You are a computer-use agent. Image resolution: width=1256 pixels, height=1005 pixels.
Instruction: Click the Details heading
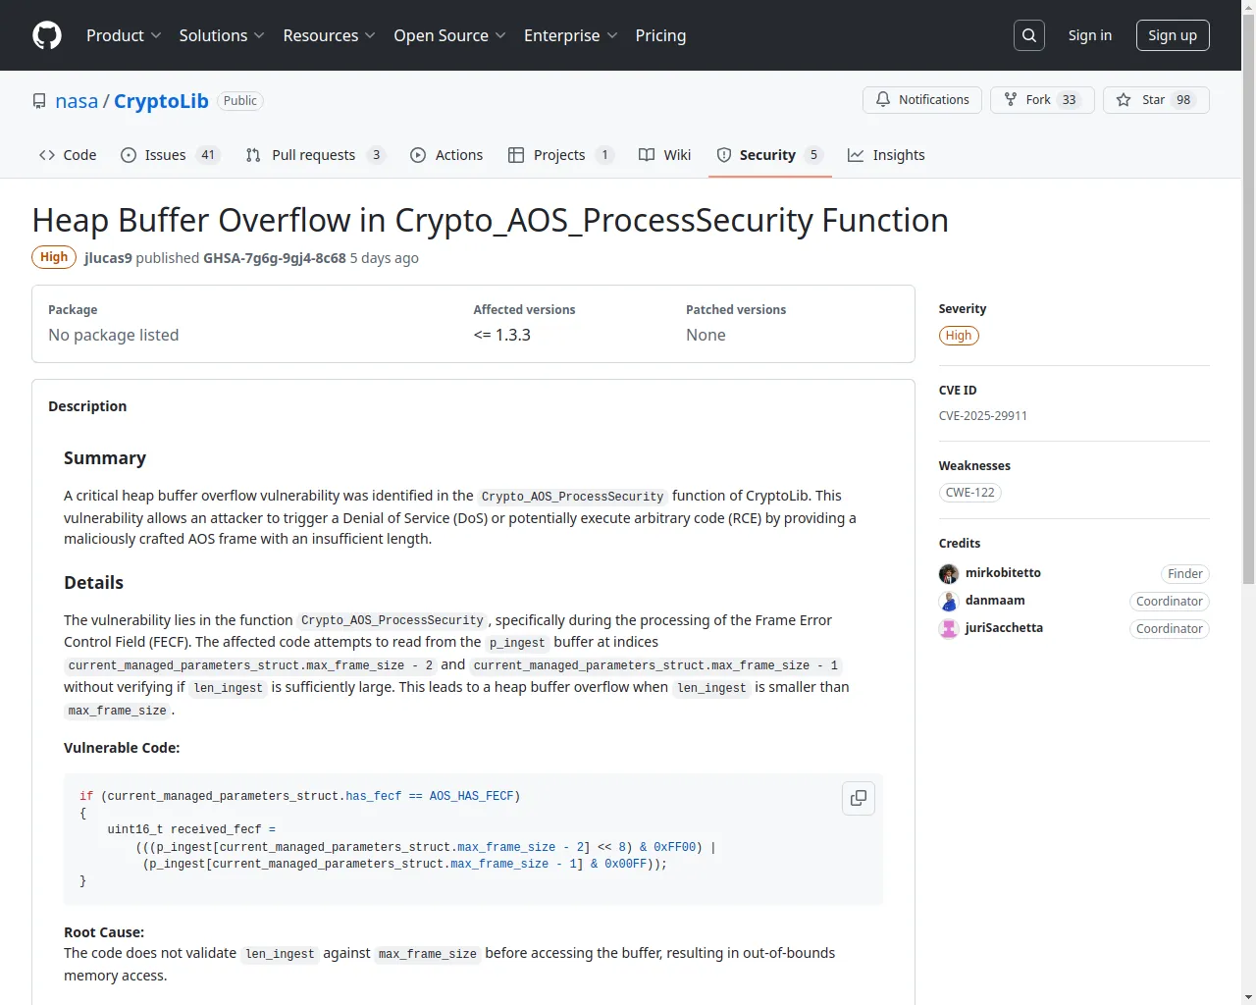point(93,583)
